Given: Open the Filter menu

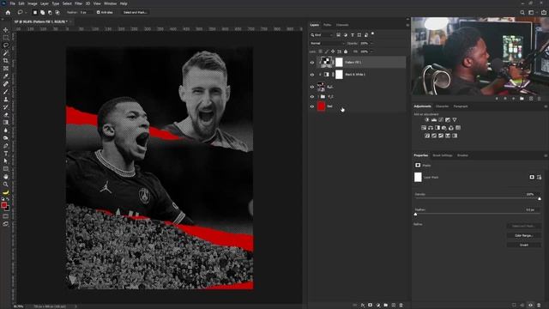Looking at the screenshot, I should [78, 3].
